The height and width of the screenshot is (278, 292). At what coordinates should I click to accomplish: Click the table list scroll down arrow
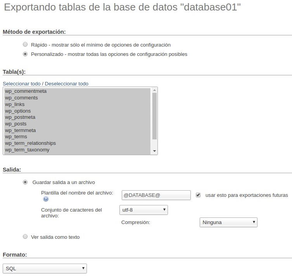click(154, 151)
